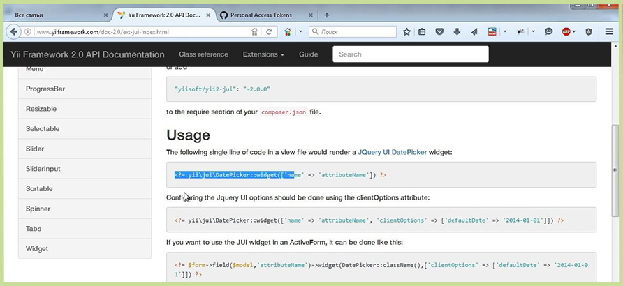Select Slider in sidebar

click(x=85, y=149)
